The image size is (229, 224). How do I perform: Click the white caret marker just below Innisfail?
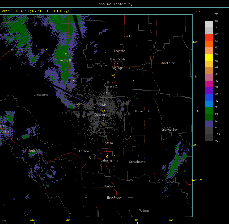pos(106,93)
